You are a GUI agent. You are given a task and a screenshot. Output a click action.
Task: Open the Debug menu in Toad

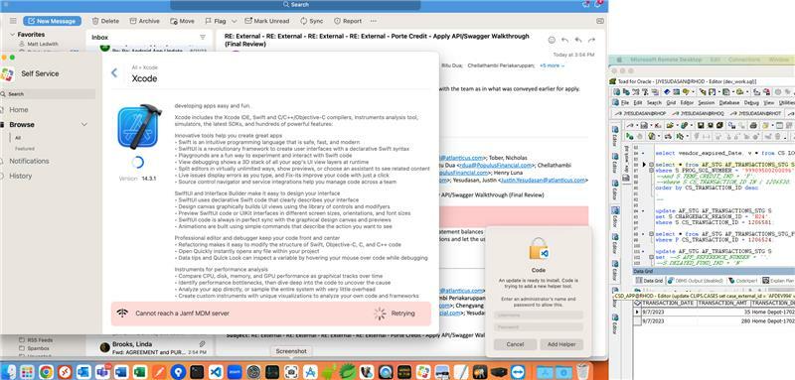point(751,103)
